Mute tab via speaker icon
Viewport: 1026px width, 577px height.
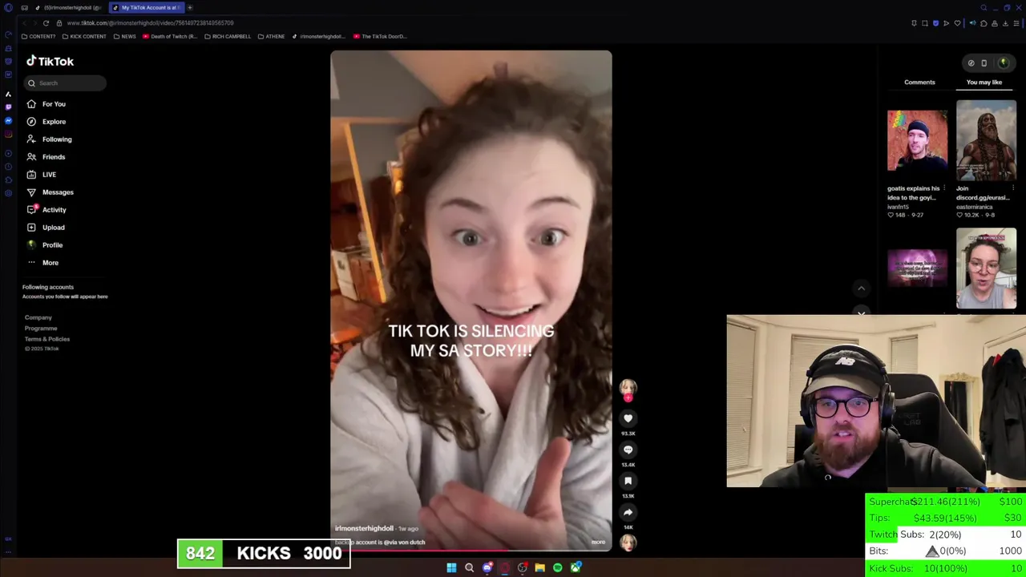click(x=972, y=23)
